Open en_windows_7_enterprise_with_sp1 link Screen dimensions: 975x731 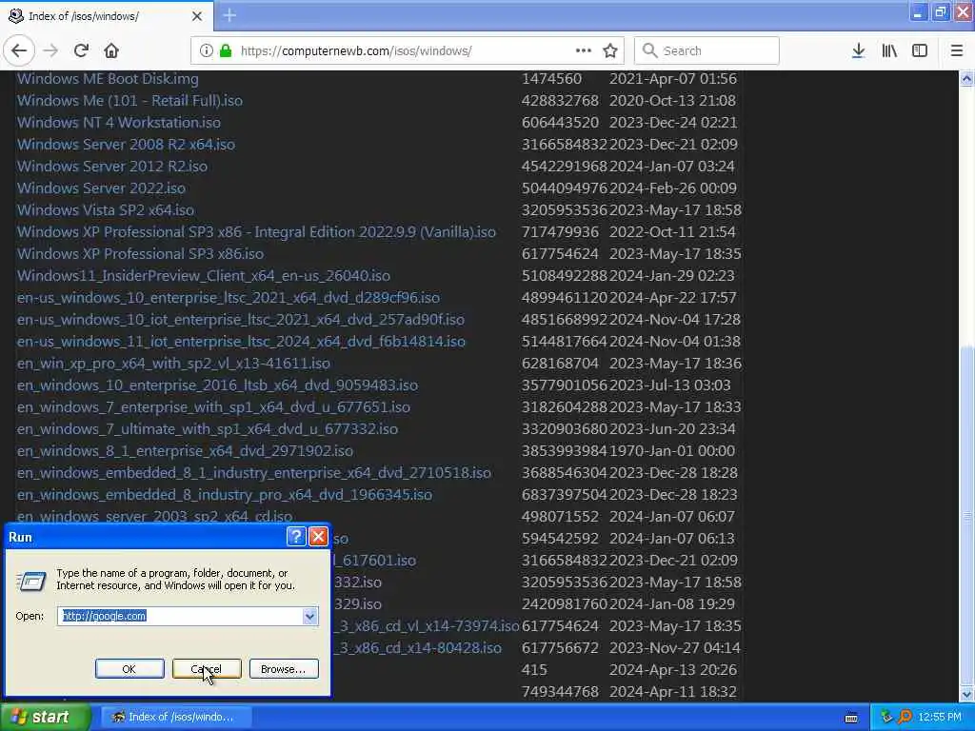(213, 407)
